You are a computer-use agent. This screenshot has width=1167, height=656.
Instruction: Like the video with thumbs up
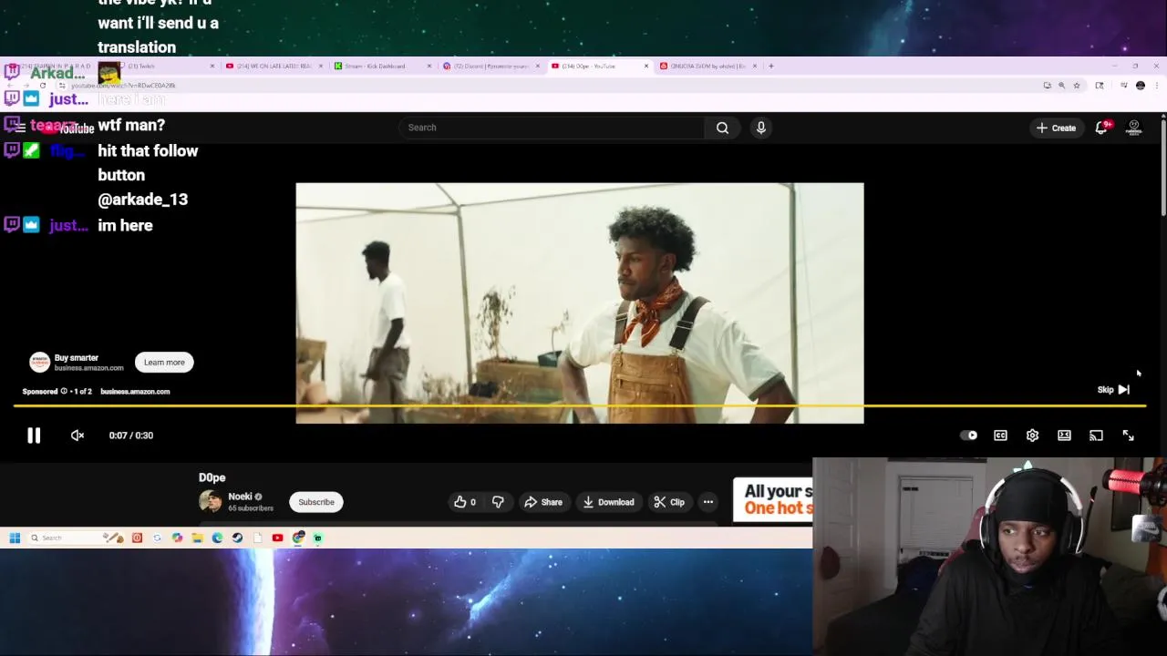465,502
